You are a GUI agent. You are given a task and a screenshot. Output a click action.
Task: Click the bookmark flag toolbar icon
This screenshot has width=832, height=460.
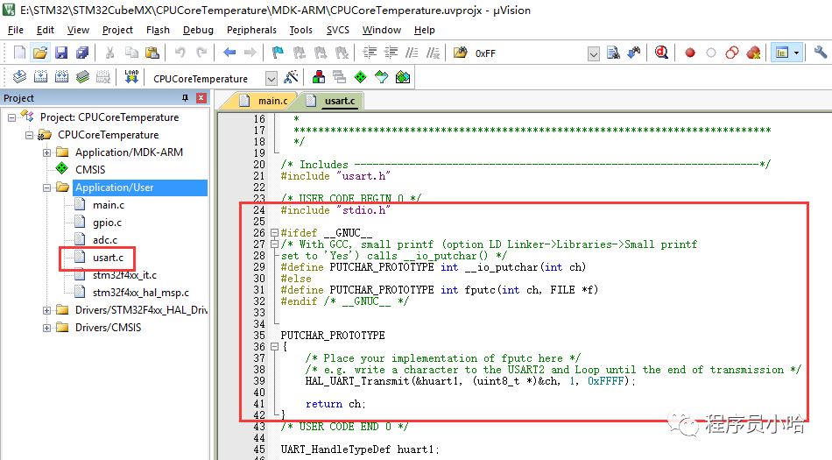click(x=278, y=53)
